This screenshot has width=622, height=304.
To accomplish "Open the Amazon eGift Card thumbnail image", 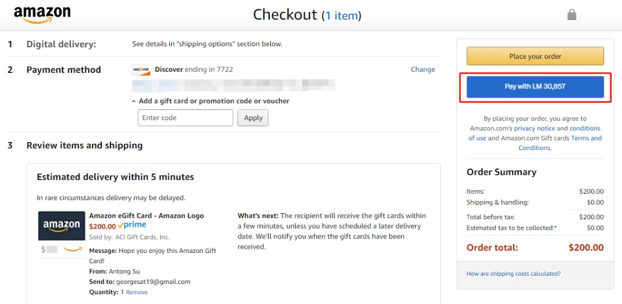I will pyautogui.click(x=62, y=234).
